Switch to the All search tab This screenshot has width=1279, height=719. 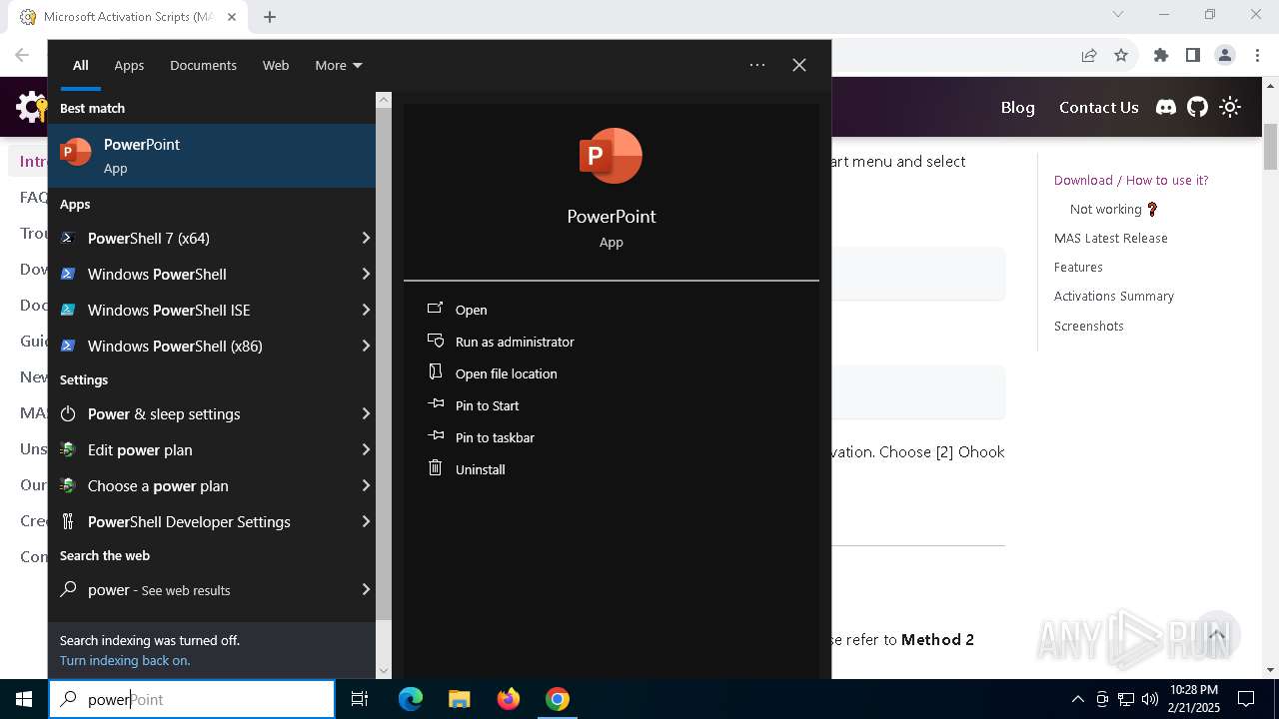tap(81, 65)
